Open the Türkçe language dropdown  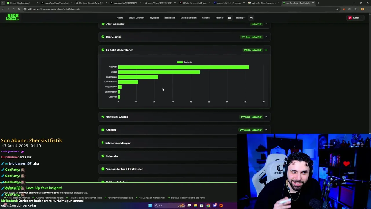coord(355,18)
